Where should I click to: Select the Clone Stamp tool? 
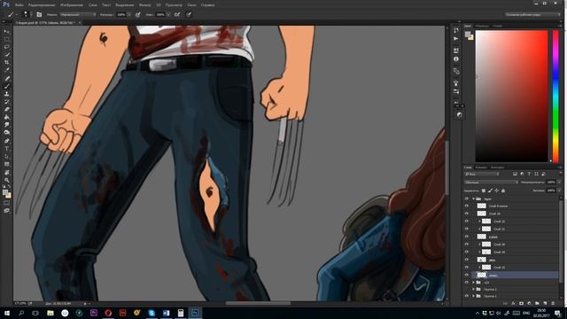tap(6, 94)
